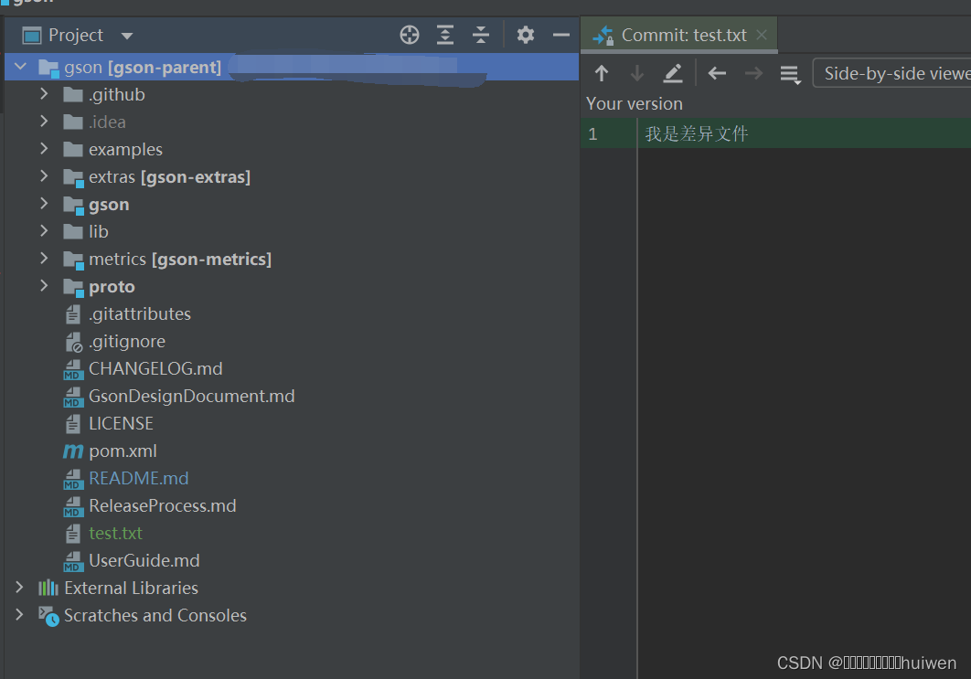
Task: Select gson [gson-parent] project root
Action: (292, 67)
